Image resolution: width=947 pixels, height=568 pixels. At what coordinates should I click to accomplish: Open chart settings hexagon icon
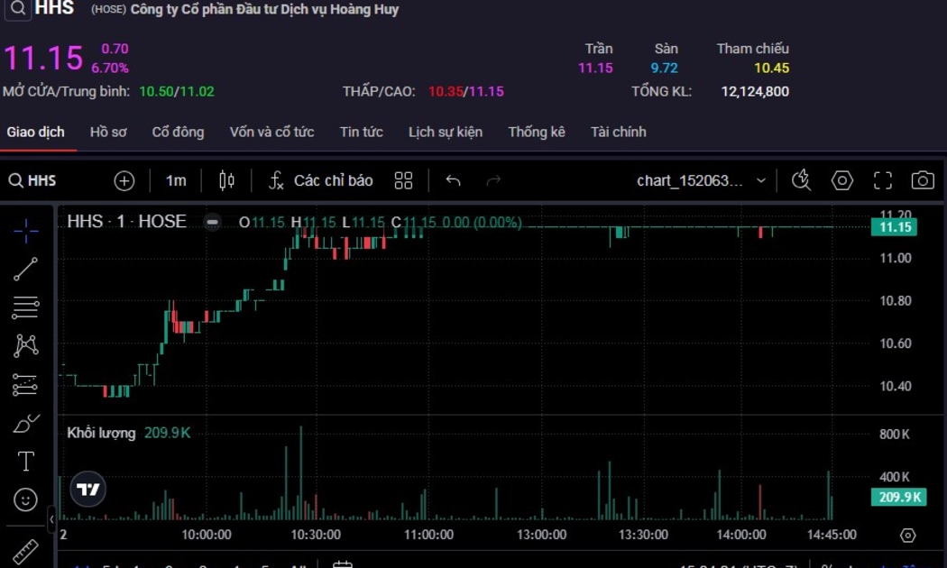click(841, 180)
